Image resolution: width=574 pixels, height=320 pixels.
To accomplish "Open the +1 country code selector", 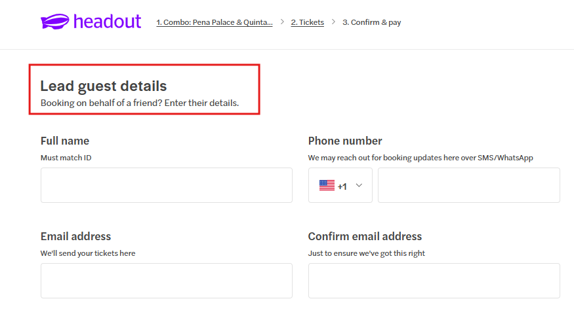I will pos(342,186).
